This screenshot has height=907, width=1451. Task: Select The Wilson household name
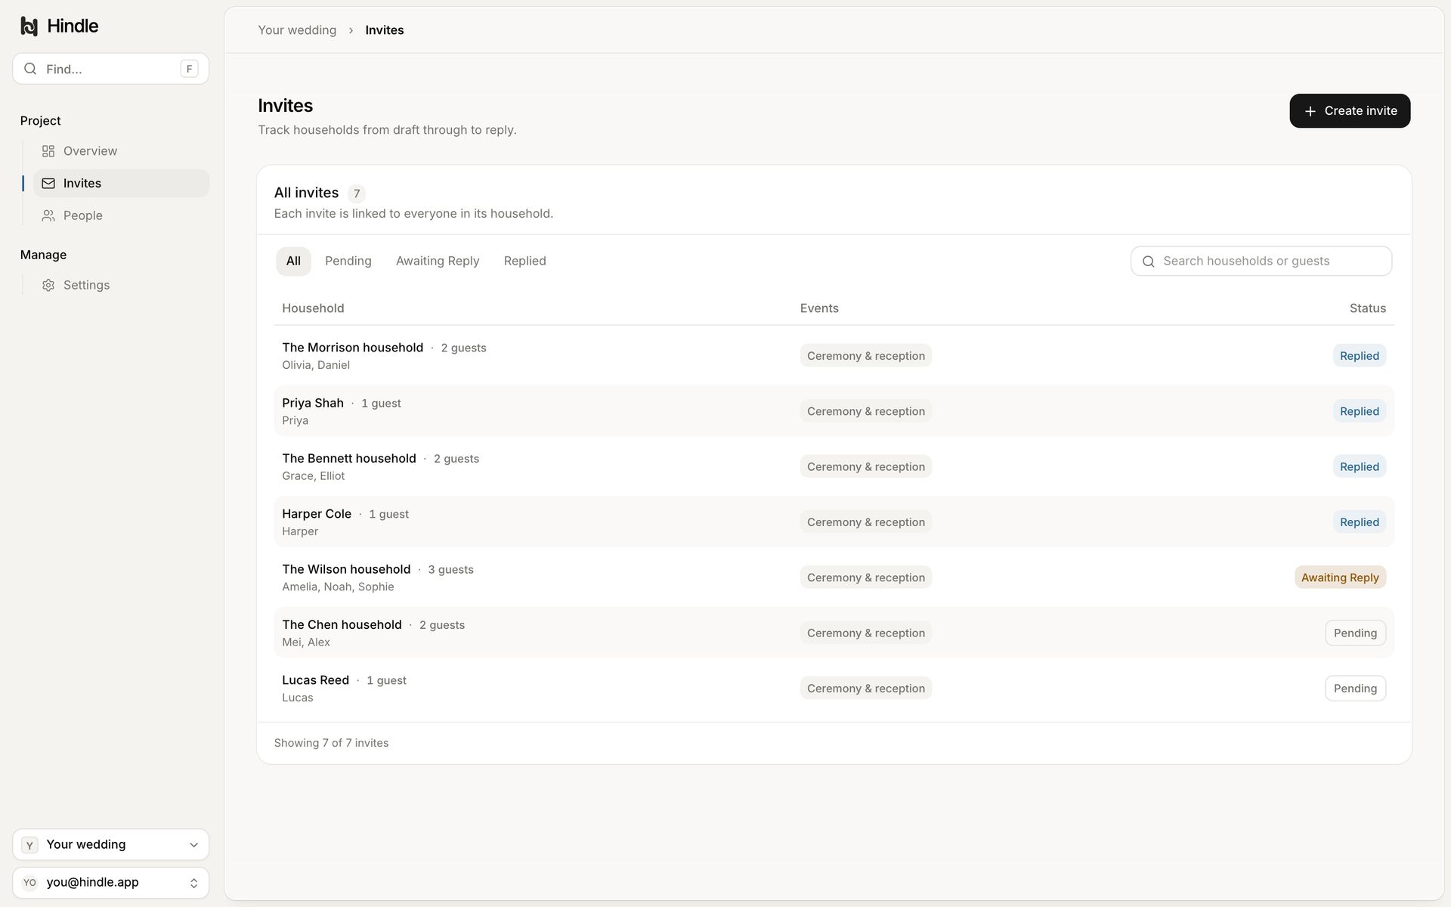coord(346,570)
